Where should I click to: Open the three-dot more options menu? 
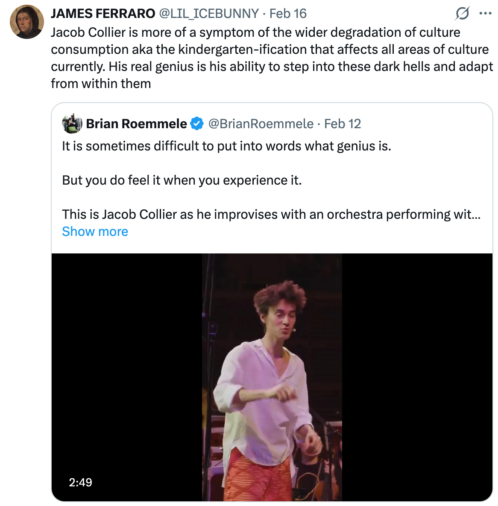pos(485,14)
